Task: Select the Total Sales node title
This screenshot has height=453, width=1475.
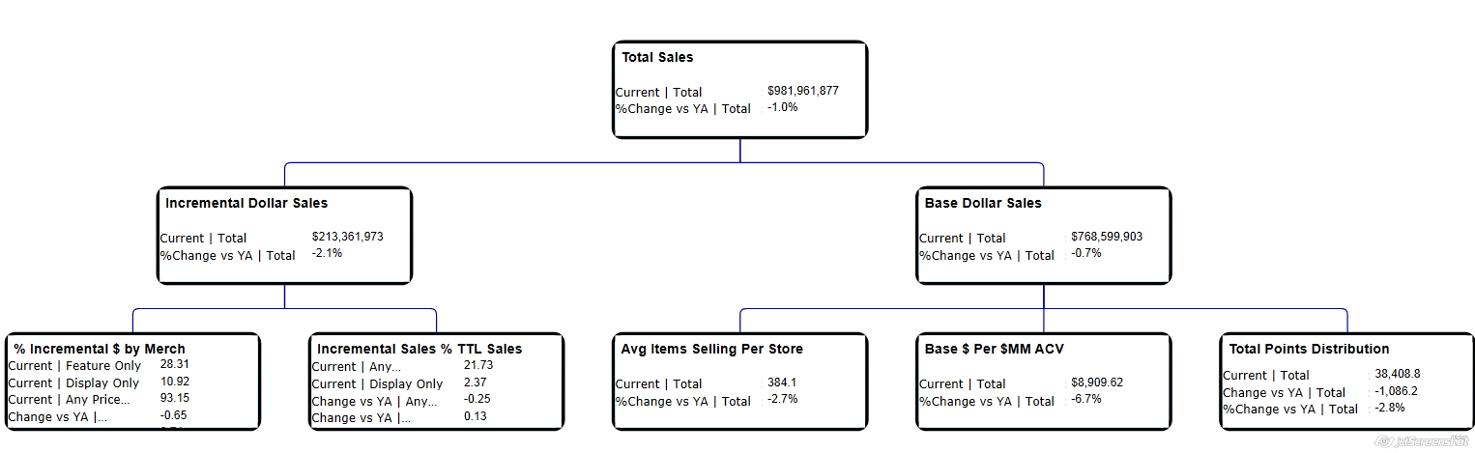Action: tap(657, 58)
